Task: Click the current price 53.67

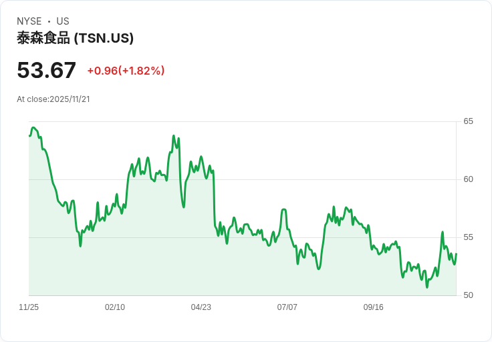Action: tap(47, 70)
